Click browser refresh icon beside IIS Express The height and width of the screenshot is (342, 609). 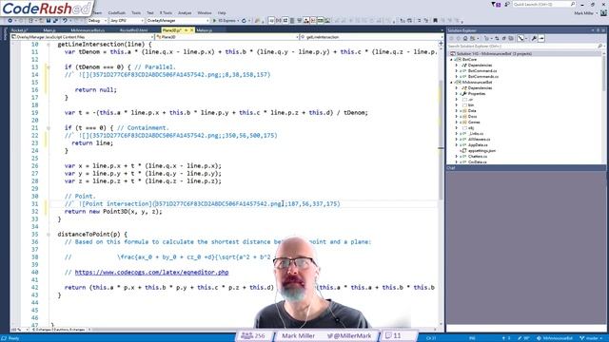click(x=244, y=21)
